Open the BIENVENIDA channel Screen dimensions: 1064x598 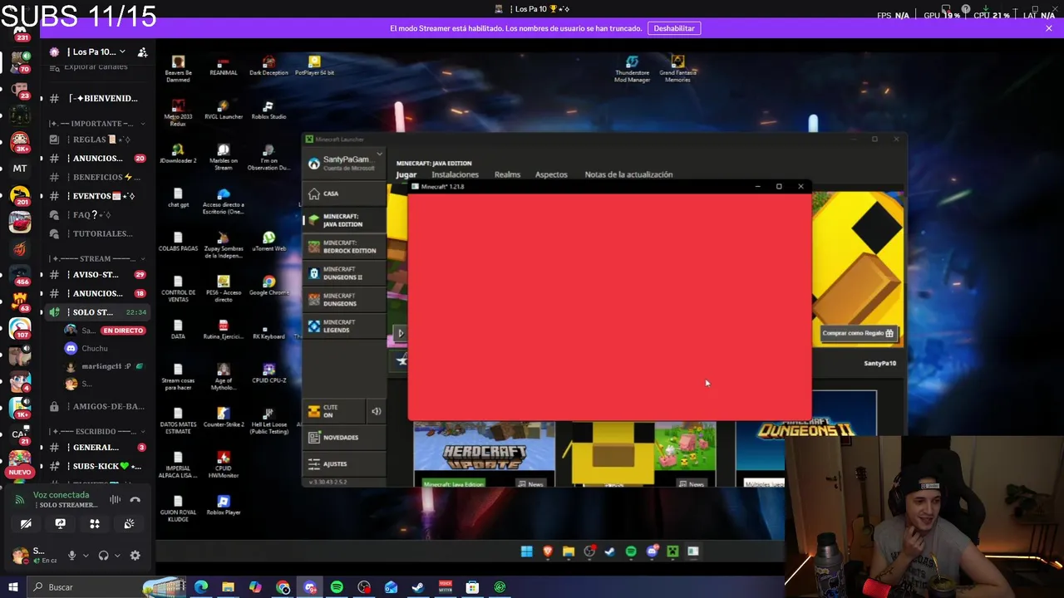[x=96, y=98]
